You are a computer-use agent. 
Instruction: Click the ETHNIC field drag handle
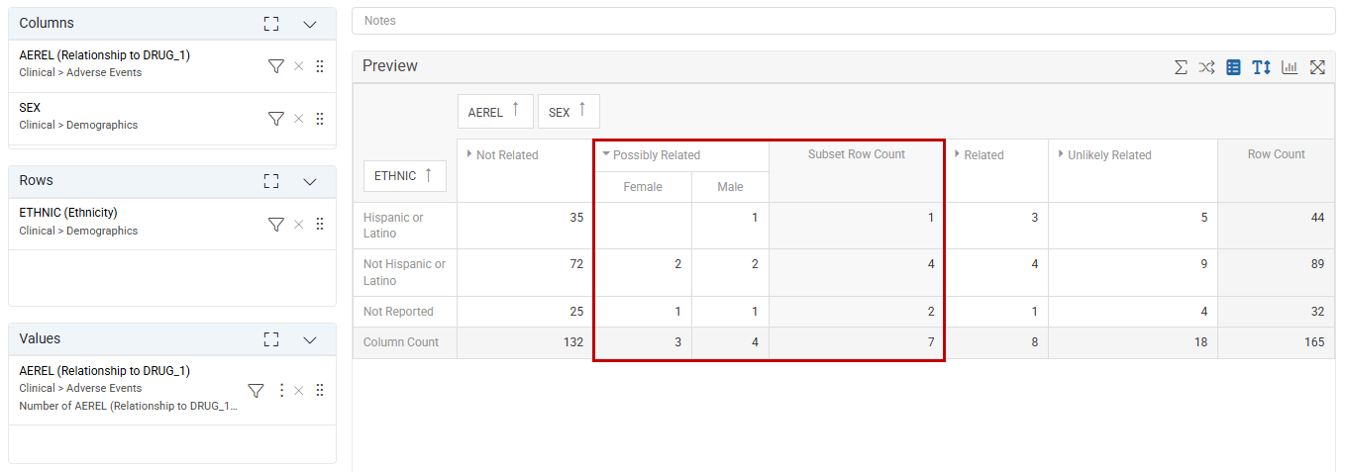click(x=319, y=225)
